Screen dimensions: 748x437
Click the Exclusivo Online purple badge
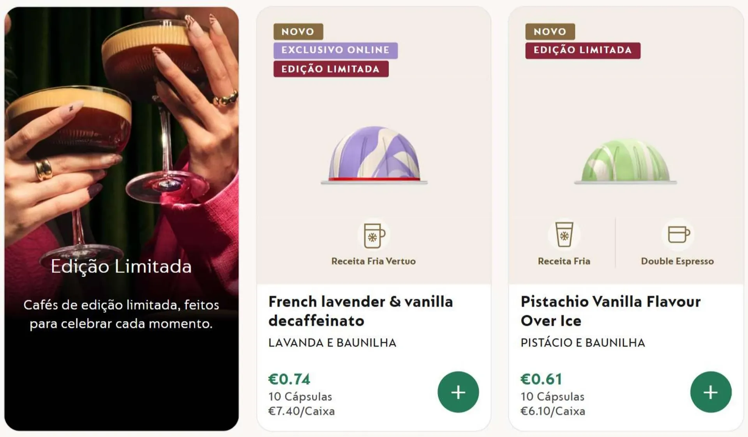pos(335,50)
